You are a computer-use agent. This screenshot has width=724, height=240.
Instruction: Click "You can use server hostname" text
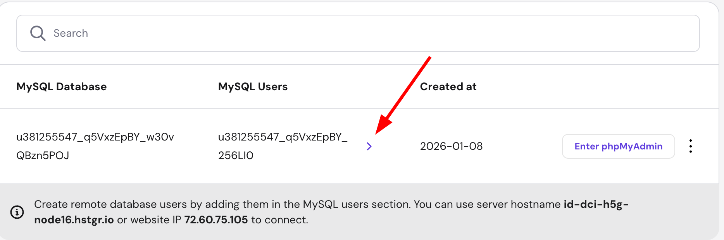(487, 204)
